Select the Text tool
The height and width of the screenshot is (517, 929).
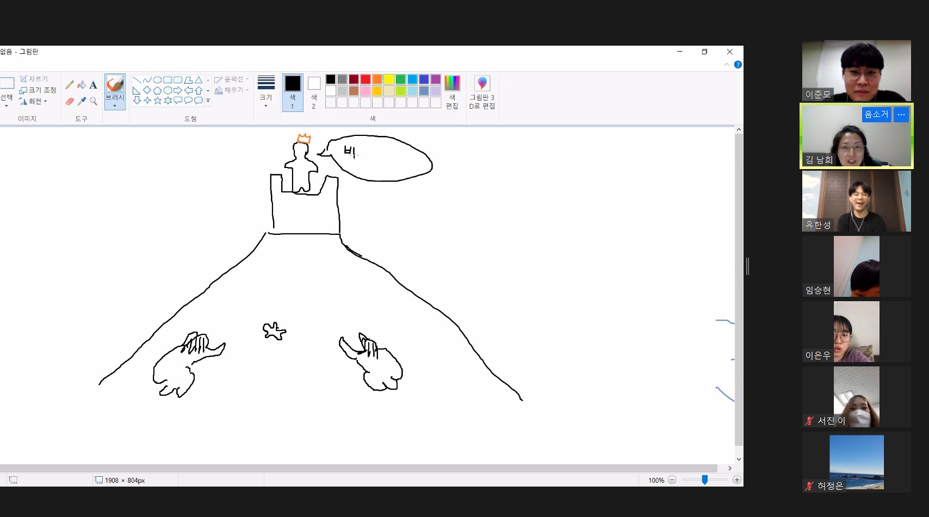(x=94, y=85)
